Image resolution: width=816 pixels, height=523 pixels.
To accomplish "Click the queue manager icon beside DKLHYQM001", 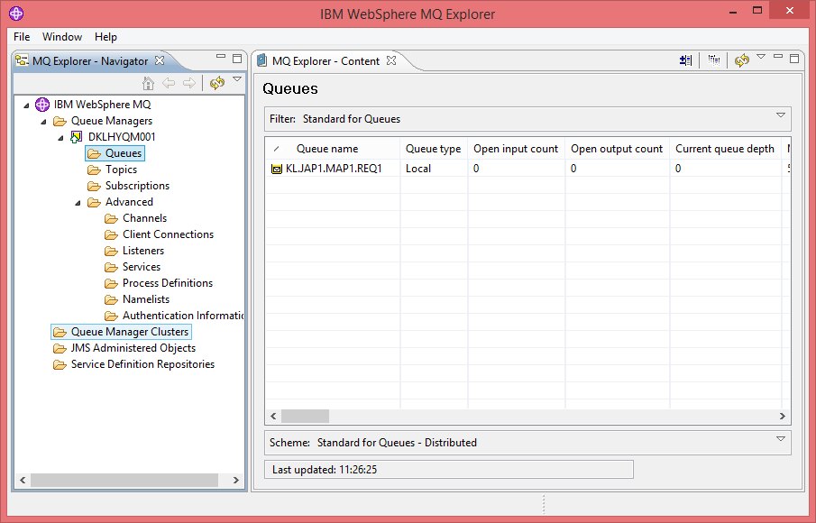I will [x=77, y=136].
